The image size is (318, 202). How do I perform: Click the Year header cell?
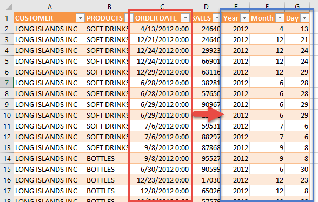(x=236, y=18)
